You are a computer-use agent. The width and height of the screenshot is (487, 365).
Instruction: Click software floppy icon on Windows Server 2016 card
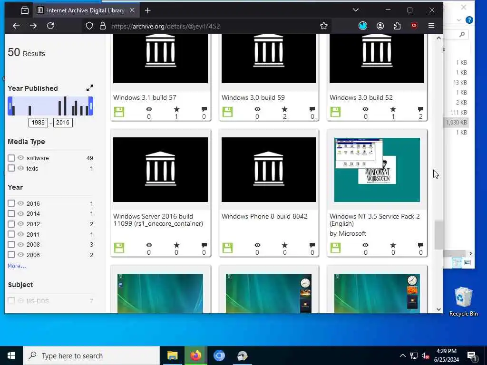pos(119,248)
